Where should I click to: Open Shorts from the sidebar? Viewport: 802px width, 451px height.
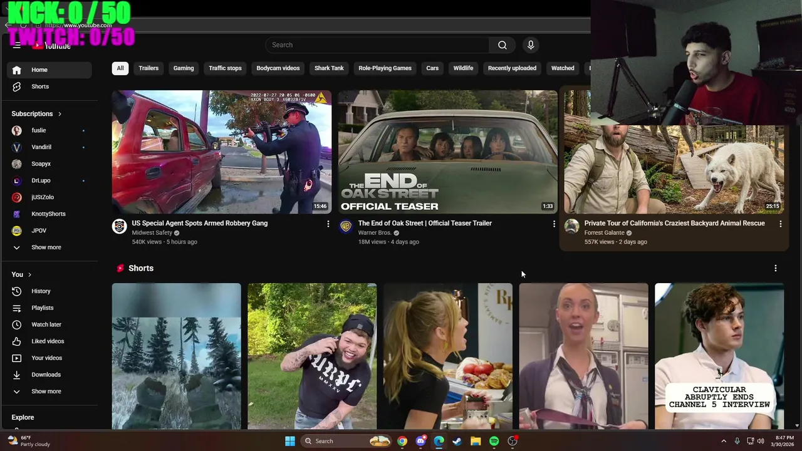[x=49, y=86]
